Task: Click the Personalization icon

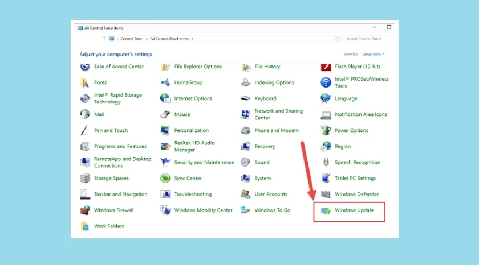Action: [165, 130]
